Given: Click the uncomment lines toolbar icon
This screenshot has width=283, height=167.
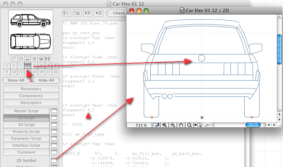Looking at the screenshot, I should [77, 13].
